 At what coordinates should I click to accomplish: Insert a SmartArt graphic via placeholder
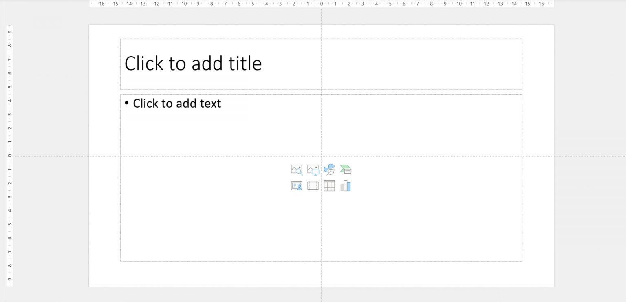(x=346, y=170)
